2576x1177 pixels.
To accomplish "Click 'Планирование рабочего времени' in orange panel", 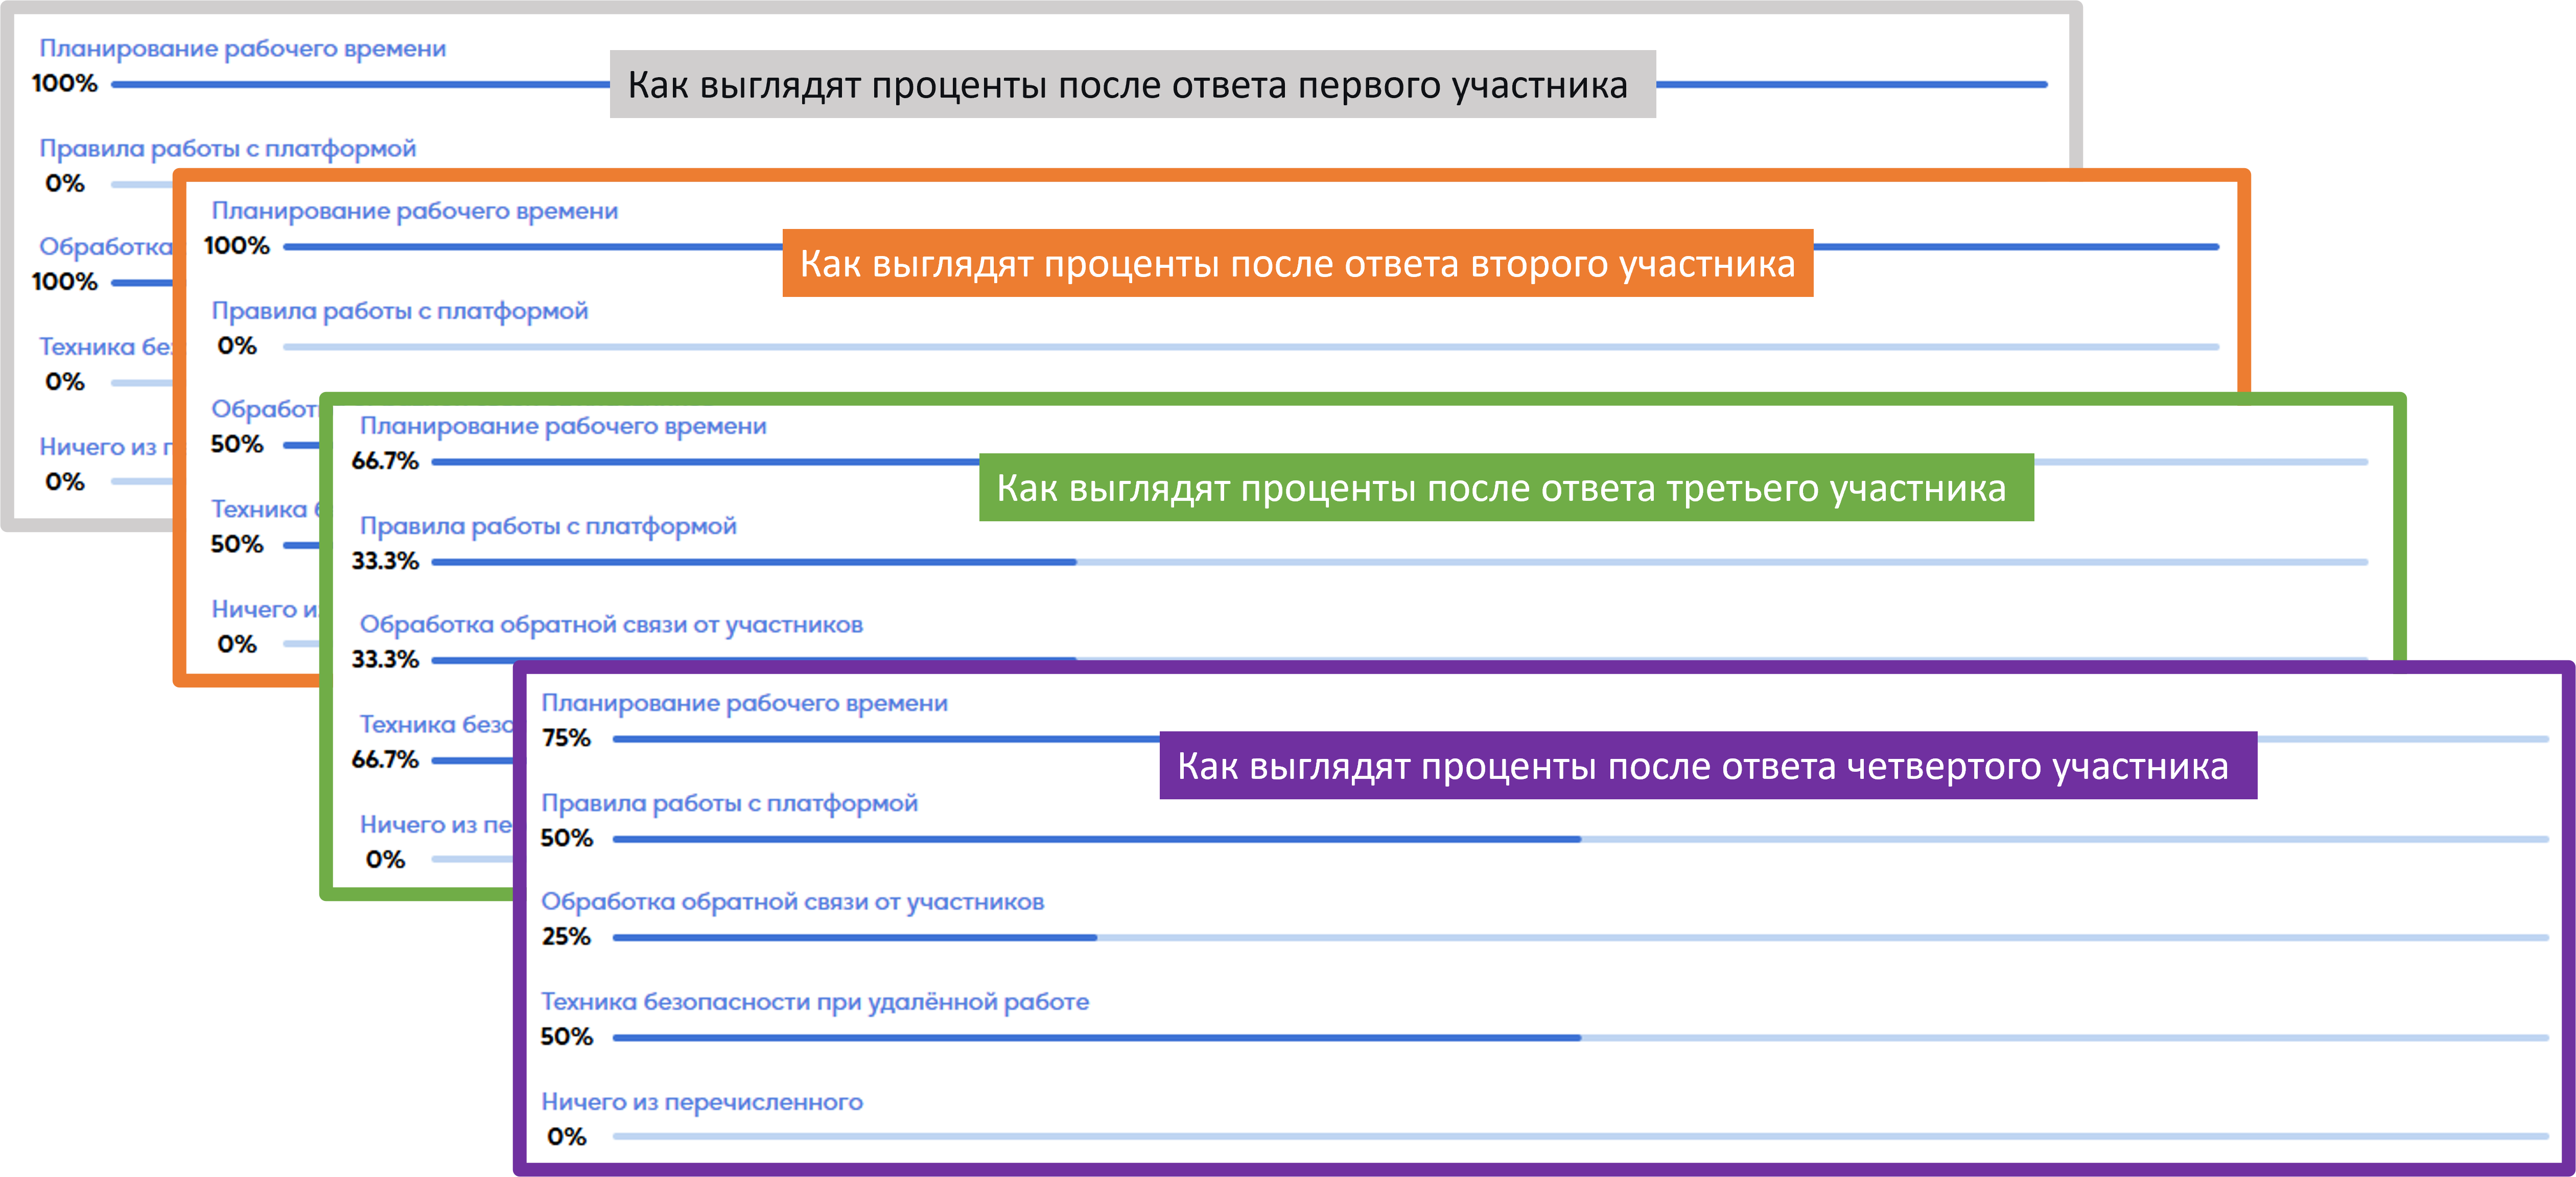I will point(414,211).
